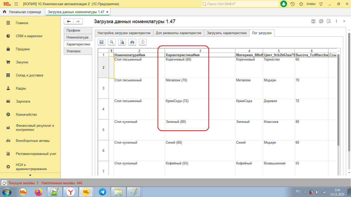Viewport: 351px width, 197px height.
Task: Open the service settings dropdown in title bar
Action: coord(321,4)
